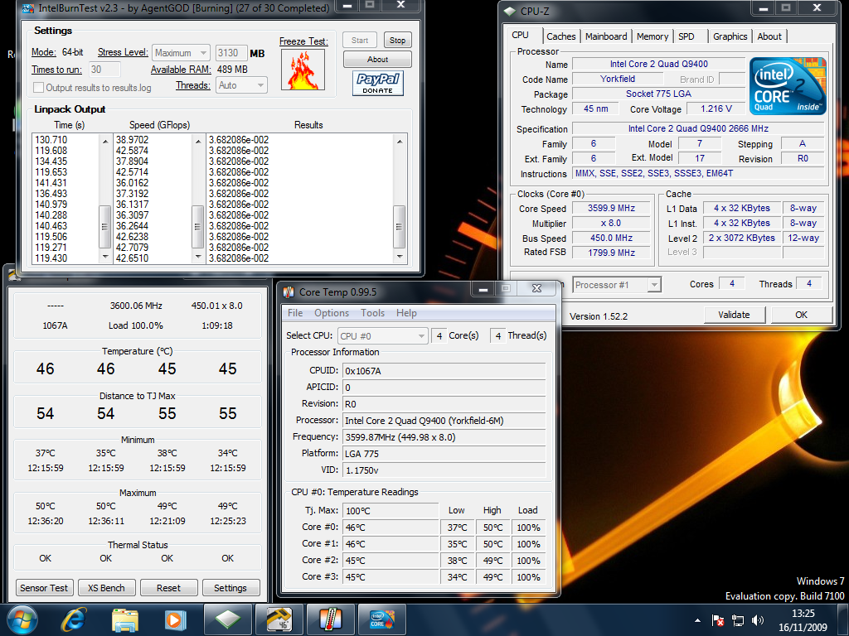Click the VID 1.1750v field in Core Temp
The height and width of the screenshot is (636, 849).
[444, 470]
